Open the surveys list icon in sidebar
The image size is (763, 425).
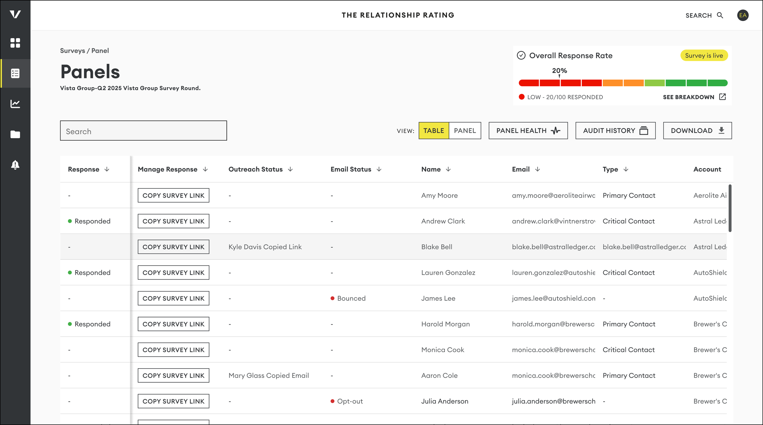tap(15, 73)
